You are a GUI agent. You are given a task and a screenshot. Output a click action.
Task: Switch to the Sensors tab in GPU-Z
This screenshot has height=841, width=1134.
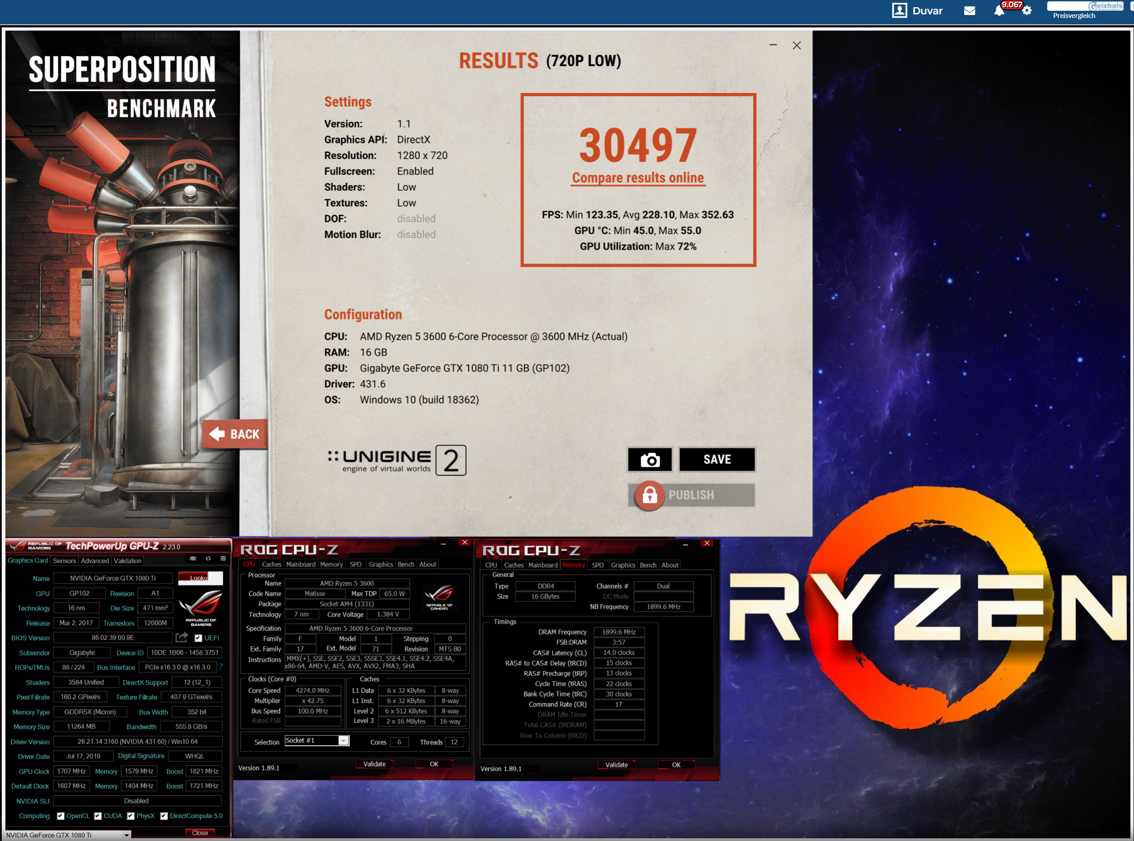[x=64, y=561]
